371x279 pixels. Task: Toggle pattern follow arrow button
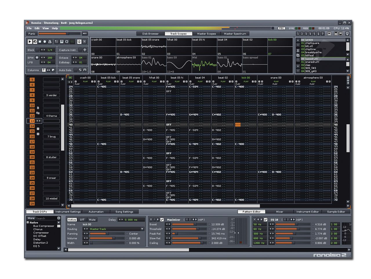[79, 42]
